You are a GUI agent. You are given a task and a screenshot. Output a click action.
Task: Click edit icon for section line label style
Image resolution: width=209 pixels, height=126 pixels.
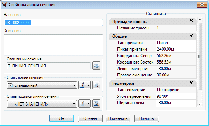tap(82, 103)
